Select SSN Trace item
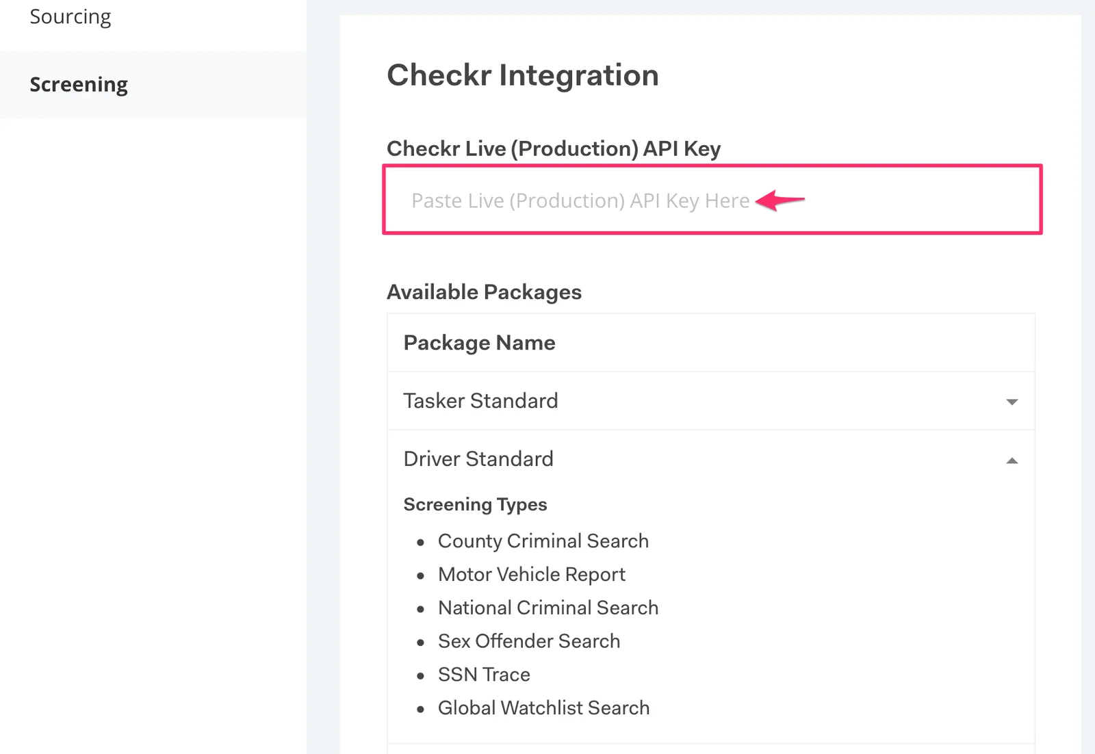The width and height of the screenshot is (1095, 754). point(484,675)
